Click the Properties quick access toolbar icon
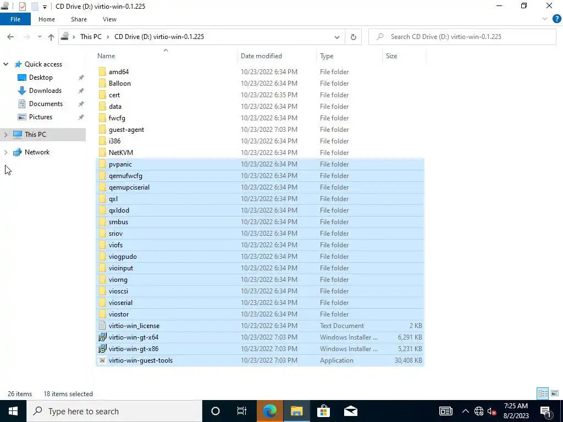The image size is (563, 422). [23, 6]
